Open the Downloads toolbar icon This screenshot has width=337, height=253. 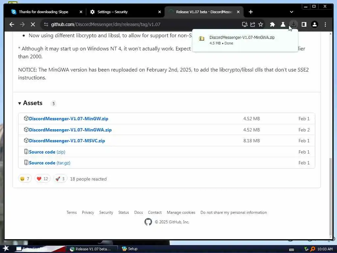tap(294, 24)
